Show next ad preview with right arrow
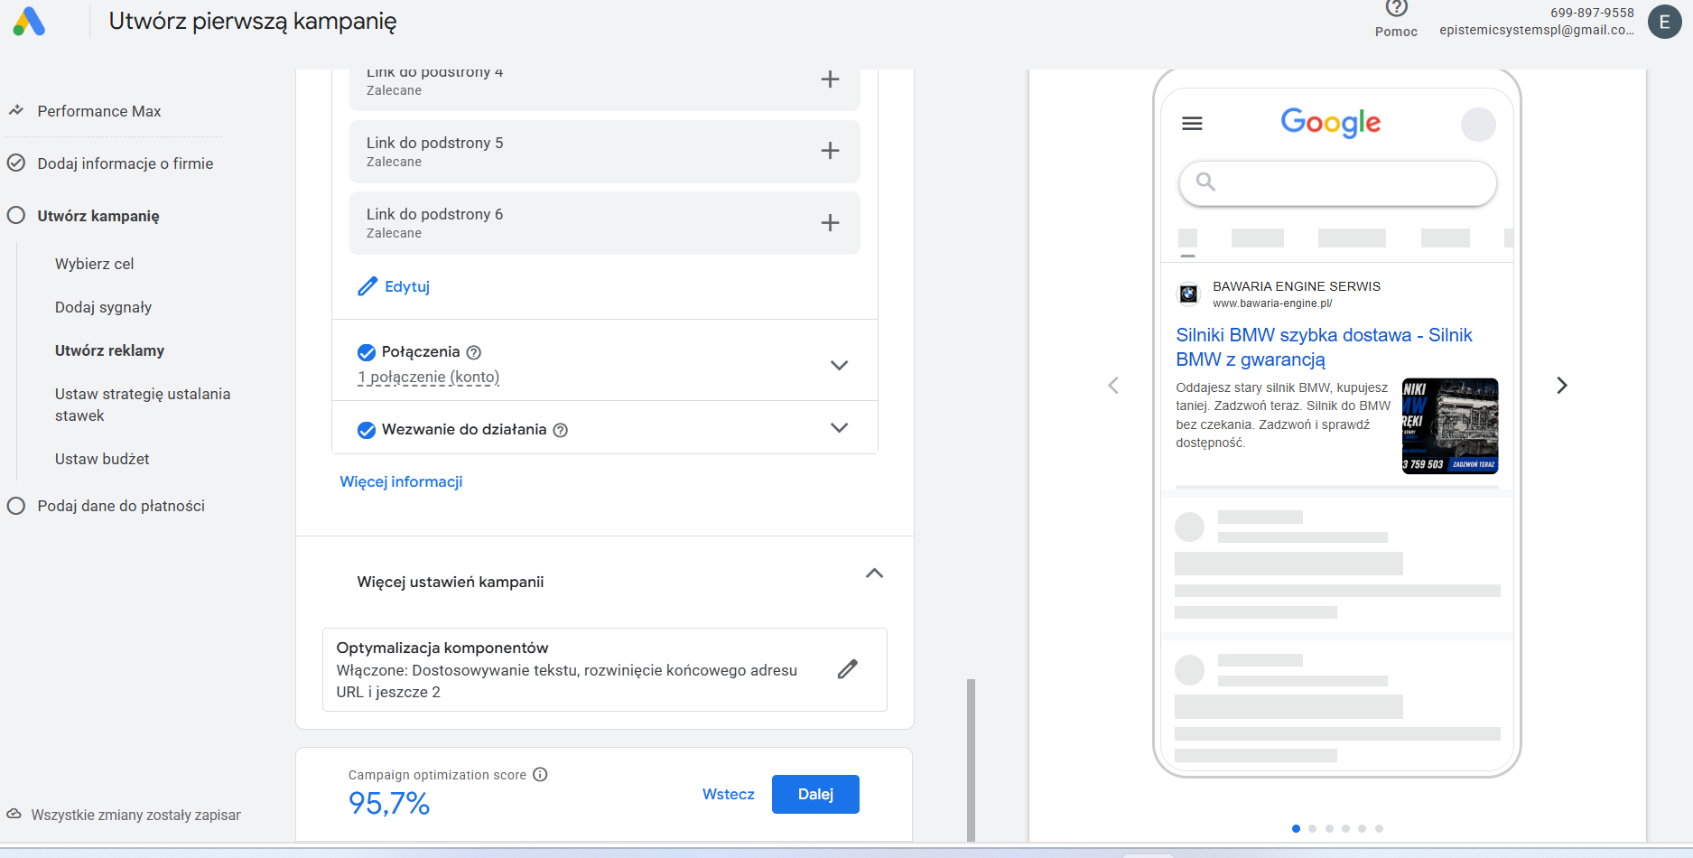 coord(1562,386)
